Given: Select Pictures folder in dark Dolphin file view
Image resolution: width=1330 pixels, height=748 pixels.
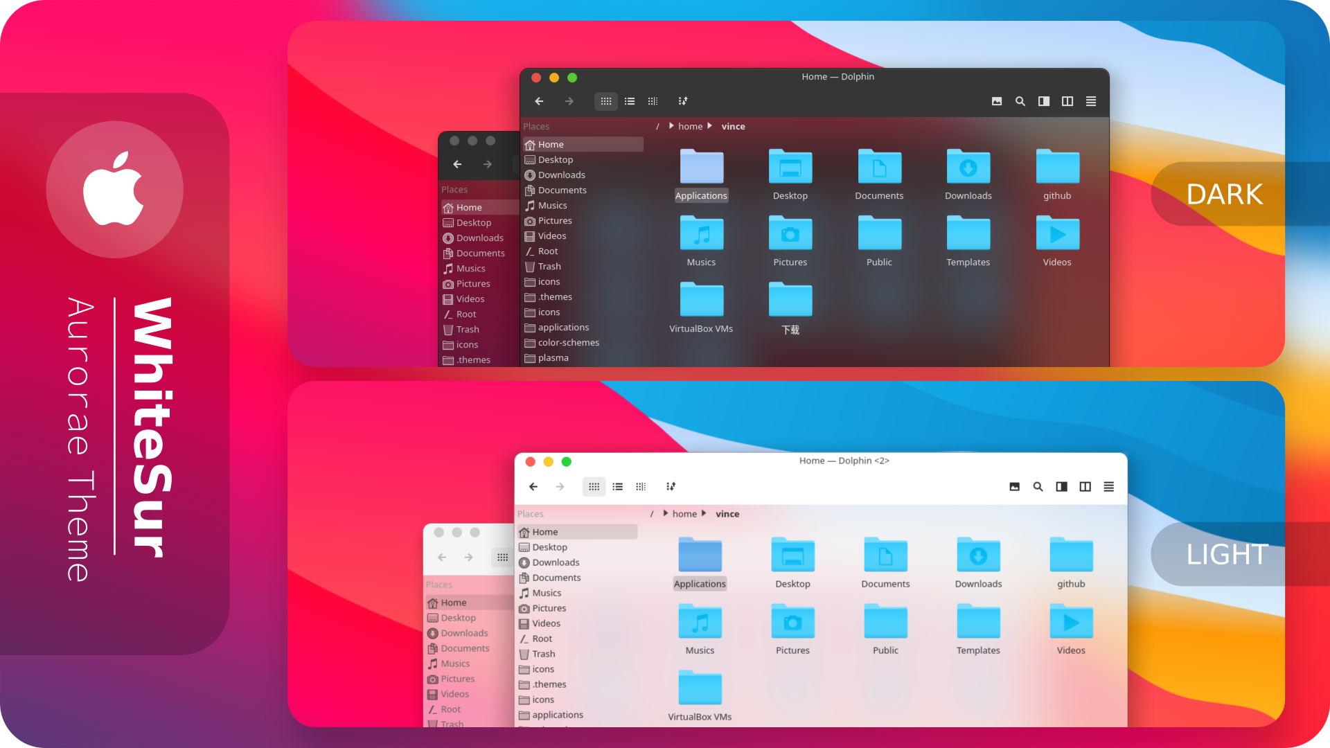Looking at the screenshot, I should pyautogui.click(x=790, y=241).
